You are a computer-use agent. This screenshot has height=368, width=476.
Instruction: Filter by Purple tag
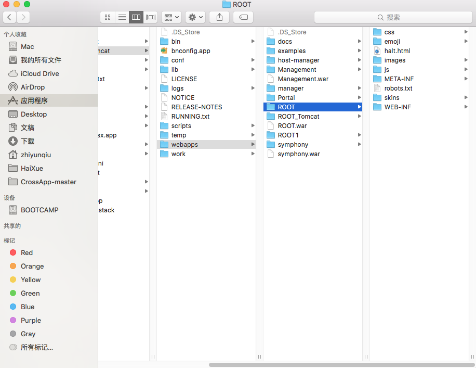click(x=49, y=320)
